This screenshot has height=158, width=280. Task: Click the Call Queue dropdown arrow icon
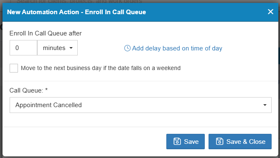[x=265, y=105]
